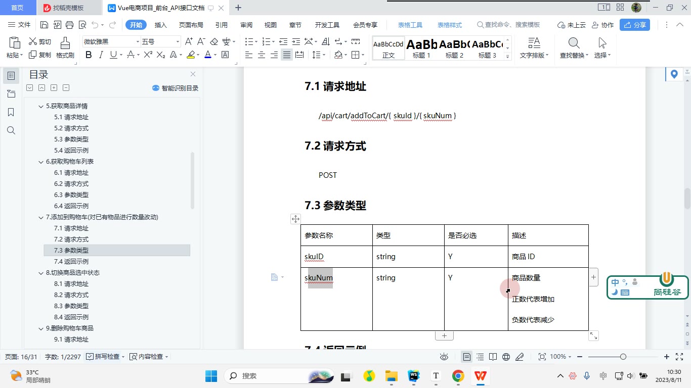Apply the 标题 1 style
Viewport: 691px width, 388px height.
coord(421,48)
